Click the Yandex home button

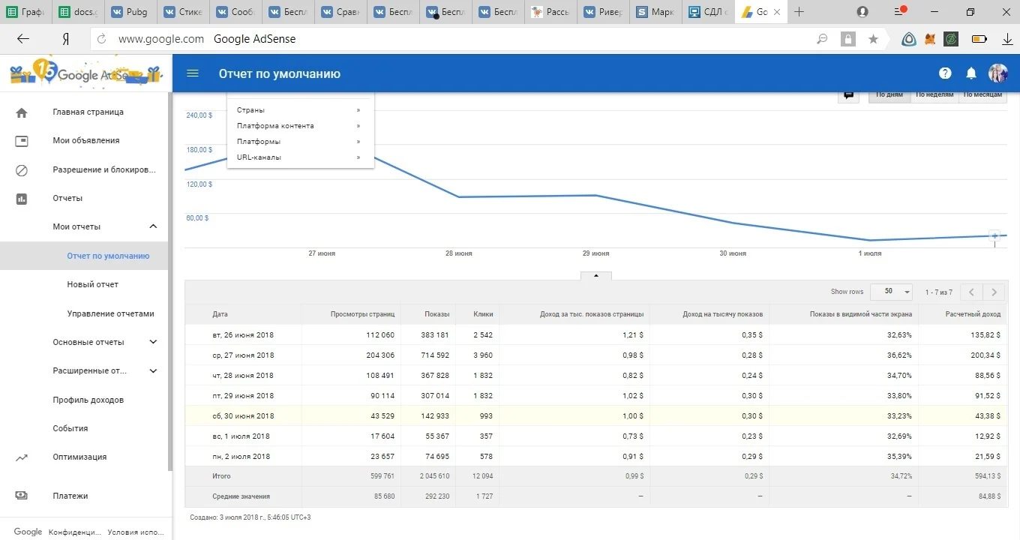tap(66, 39)
